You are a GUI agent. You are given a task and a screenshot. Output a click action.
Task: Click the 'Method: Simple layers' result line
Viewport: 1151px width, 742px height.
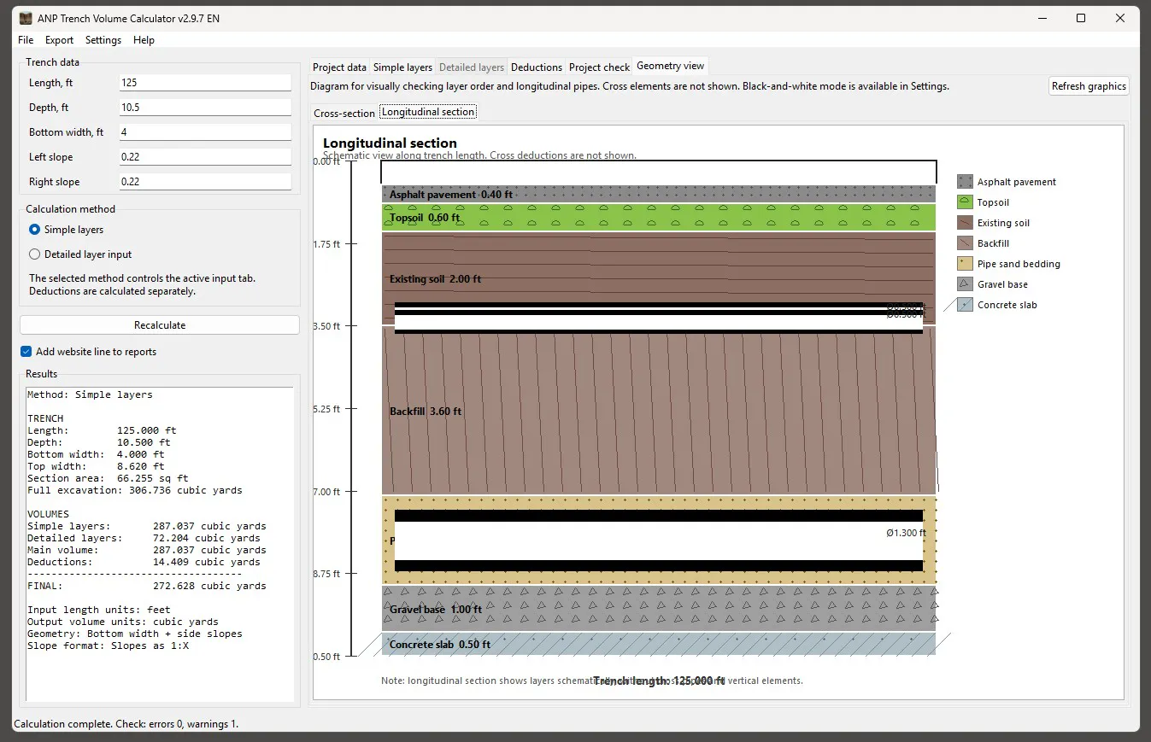tap(90, 394)
